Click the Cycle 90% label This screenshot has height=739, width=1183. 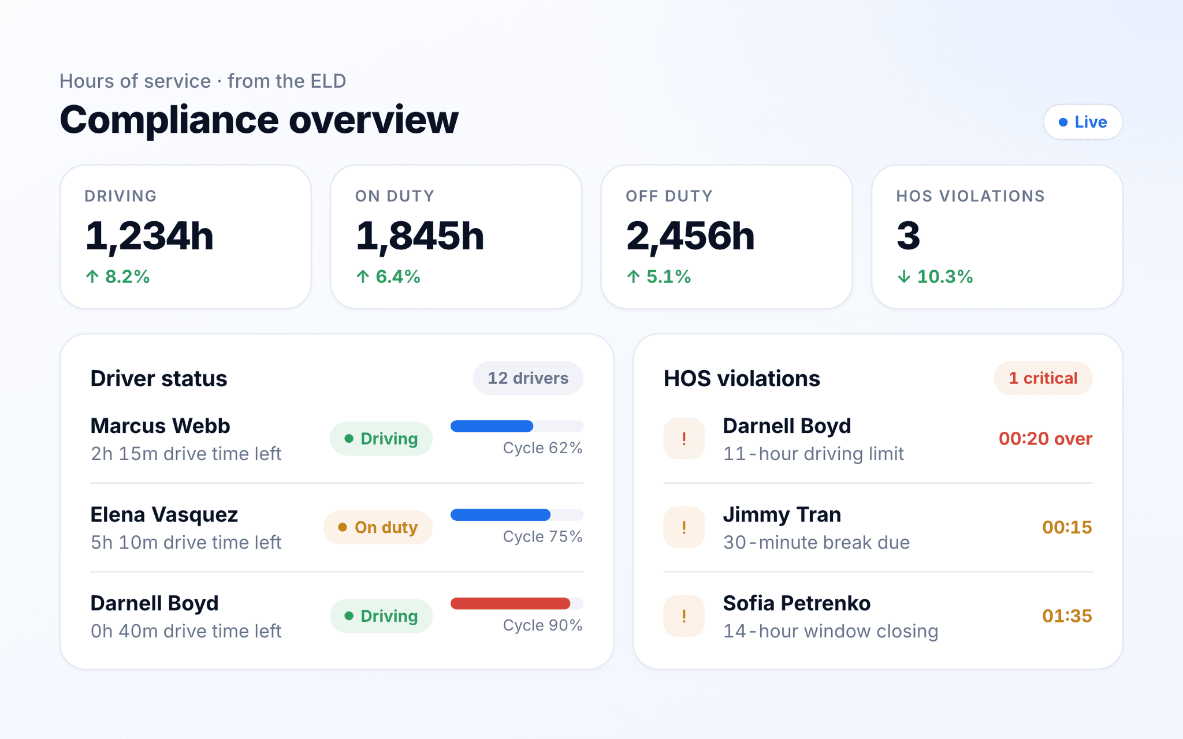click(542, 625)
